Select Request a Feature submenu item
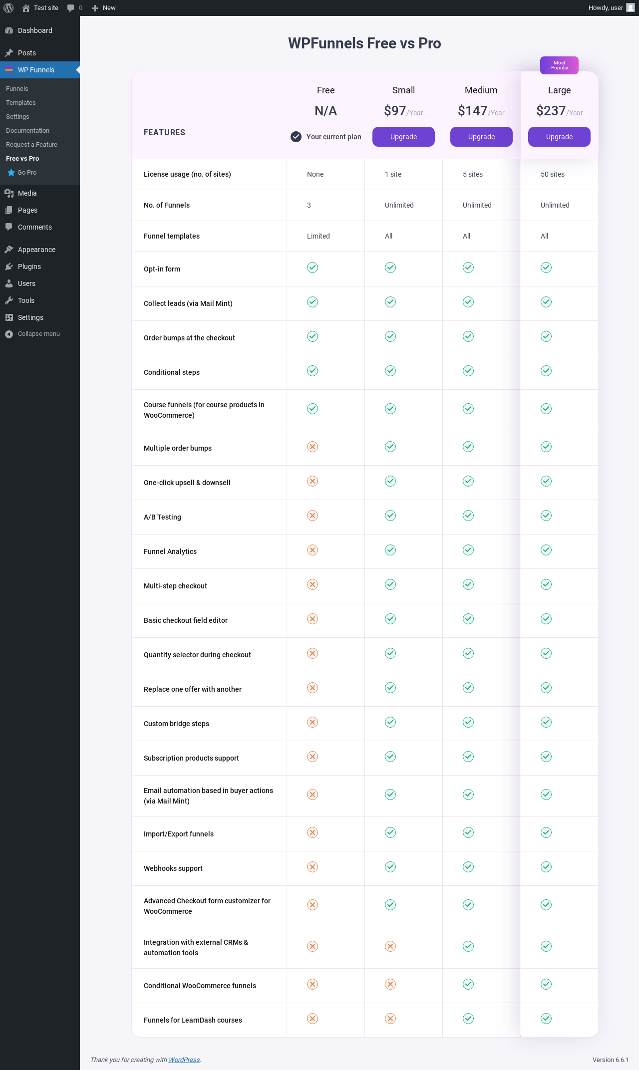 coord(31,145)
